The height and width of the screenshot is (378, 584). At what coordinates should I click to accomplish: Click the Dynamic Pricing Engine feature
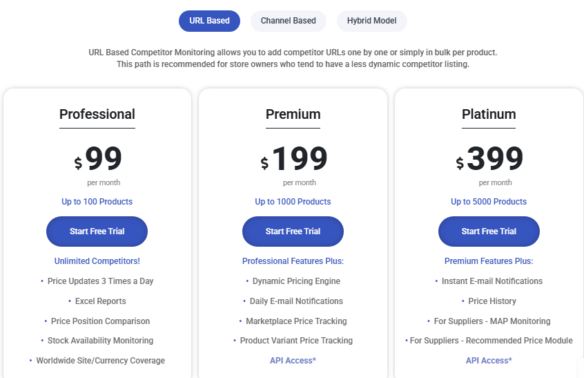(296, 281)
